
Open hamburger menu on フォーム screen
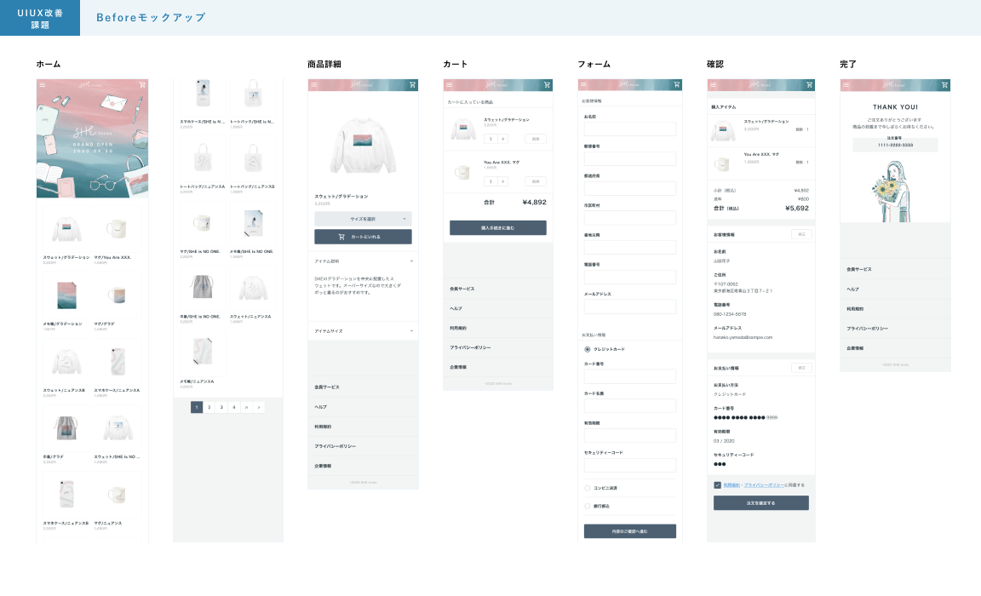(x=583, y=84)
